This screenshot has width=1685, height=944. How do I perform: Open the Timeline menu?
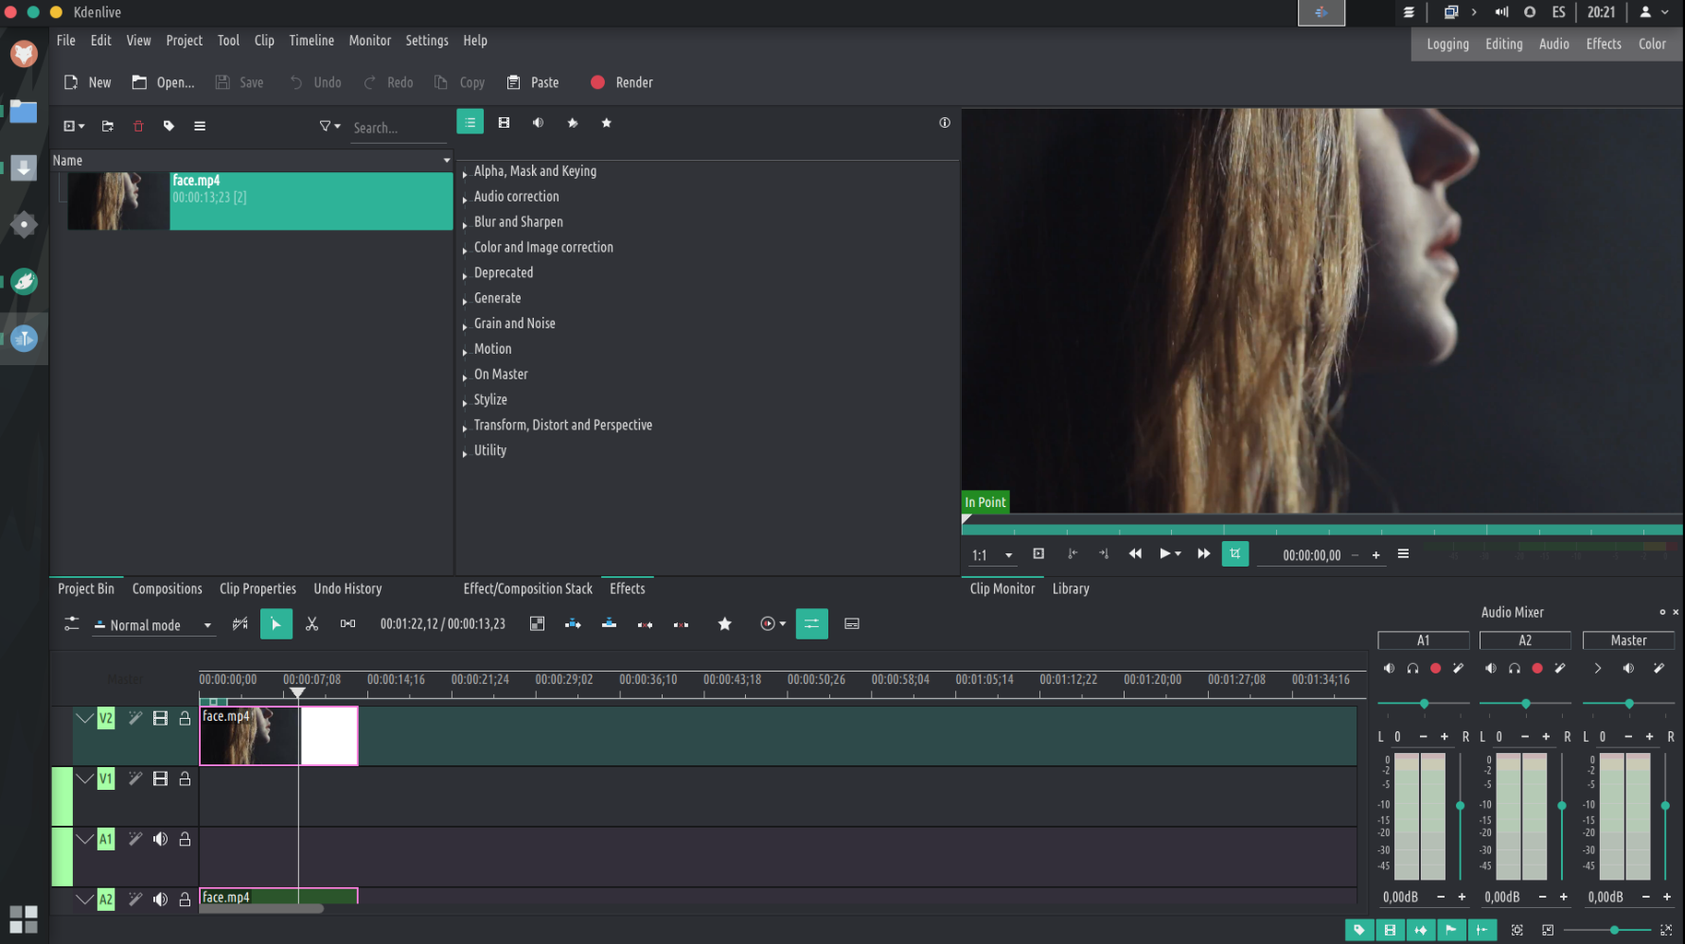click(310, 41)
